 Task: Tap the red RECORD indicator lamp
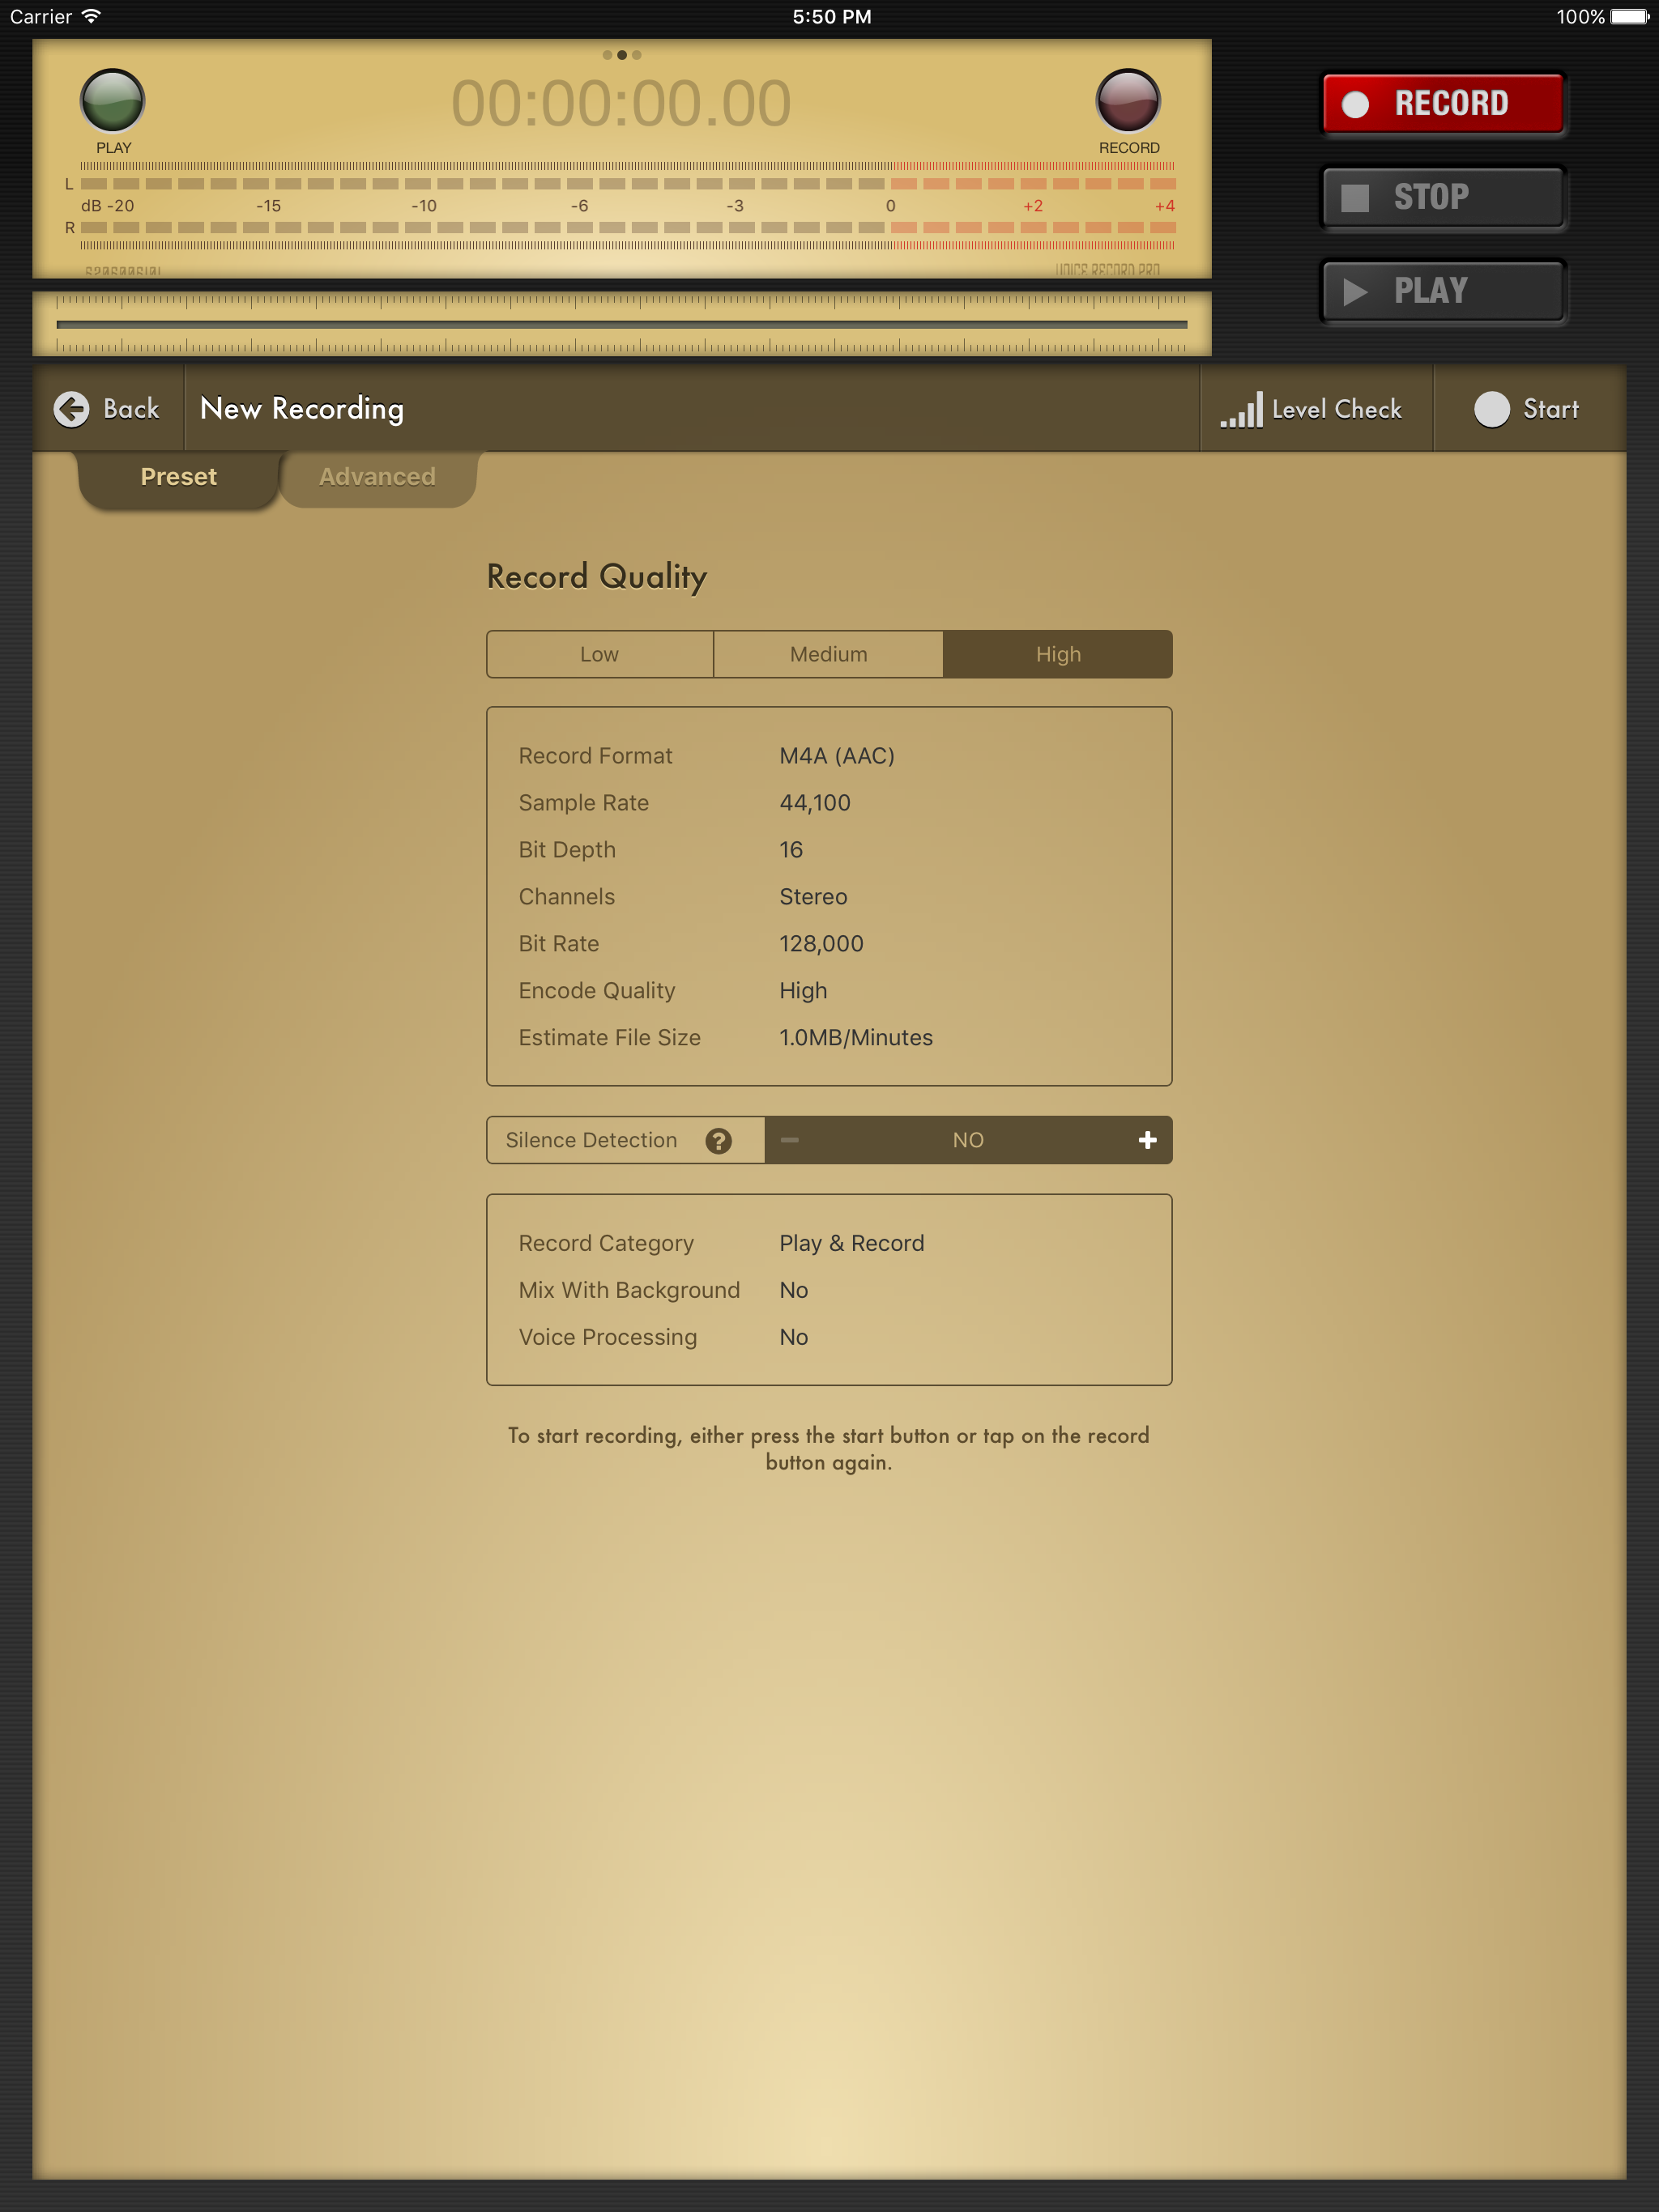click(x=1128, y=101)
